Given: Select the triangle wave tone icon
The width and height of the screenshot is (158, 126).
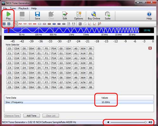Looking at the screenshot, I should coord(25,24).
